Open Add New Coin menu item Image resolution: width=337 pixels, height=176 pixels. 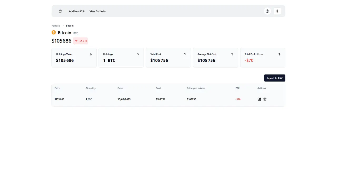77,11
